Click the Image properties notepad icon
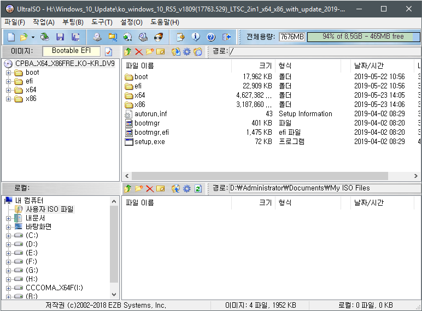The width and height of the screenshot is (422, 311). click(x=180, y=37)
